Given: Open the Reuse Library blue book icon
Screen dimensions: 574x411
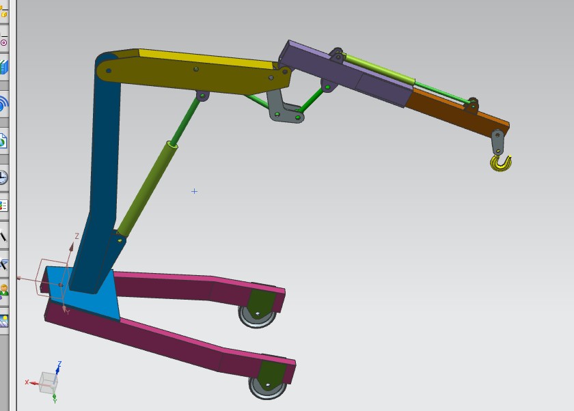Looking at the screenshot, I should click(x=3, y=68).
